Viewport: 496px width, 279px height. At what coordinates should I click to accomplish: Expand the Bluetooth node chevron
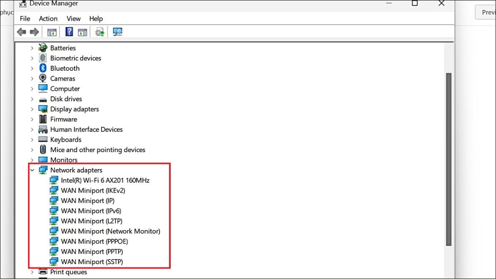click(x=32, y=68)
